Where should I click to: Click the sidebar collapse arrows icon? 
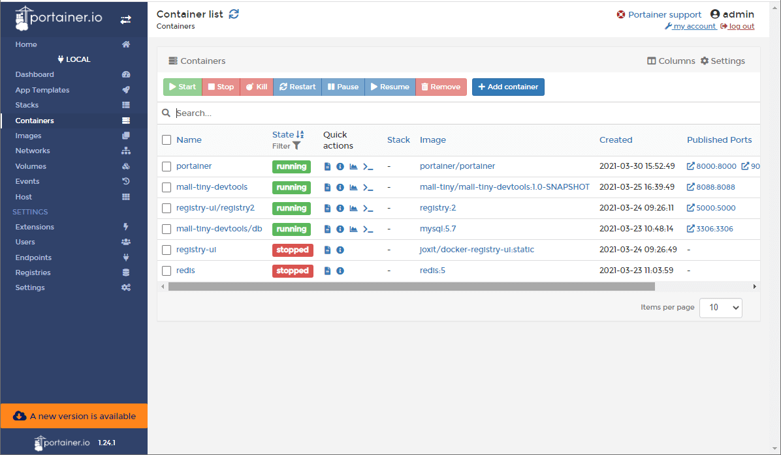(x=126, y=20)
